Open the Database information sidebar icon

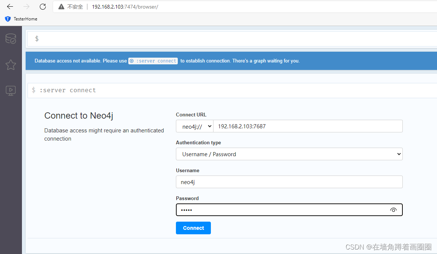click(10, 38)
